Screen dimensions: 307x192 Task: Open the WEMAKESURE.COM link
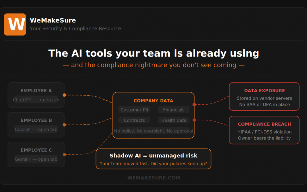tap(153, 177)
